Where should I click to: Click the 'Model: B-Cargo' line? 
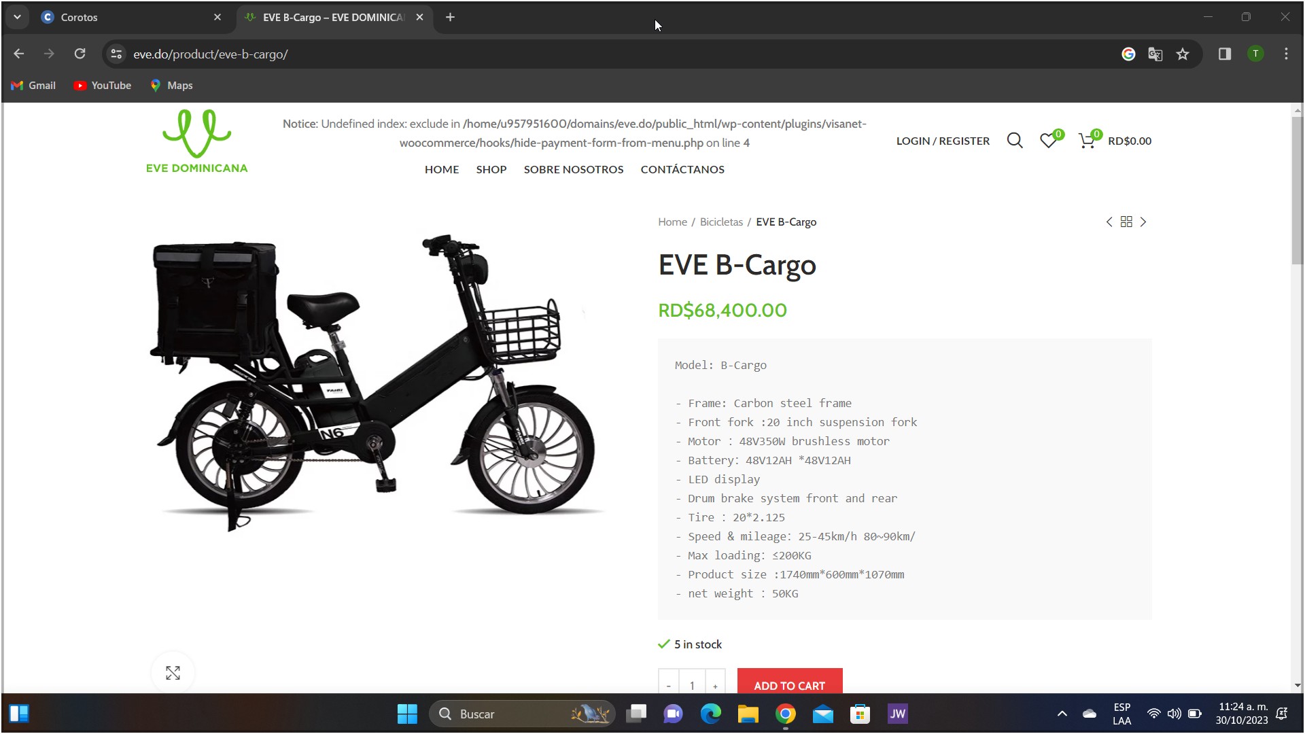[720, 365]
